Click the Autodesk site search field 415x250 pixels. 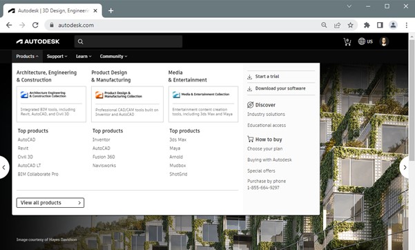click(x=128, y=41)
